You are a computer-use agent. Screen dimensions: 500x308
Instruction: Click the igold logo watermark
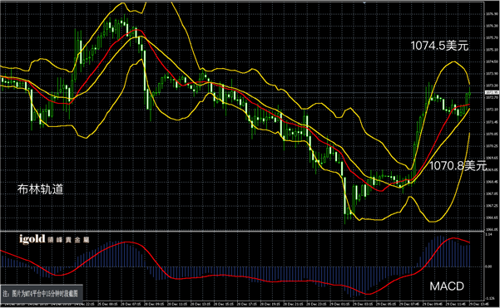[x=32, y=239]
